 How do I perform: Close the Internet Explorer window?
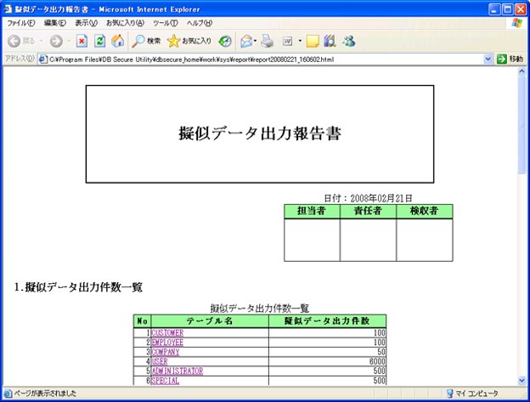pyautogui.click(x=520, y=9)
